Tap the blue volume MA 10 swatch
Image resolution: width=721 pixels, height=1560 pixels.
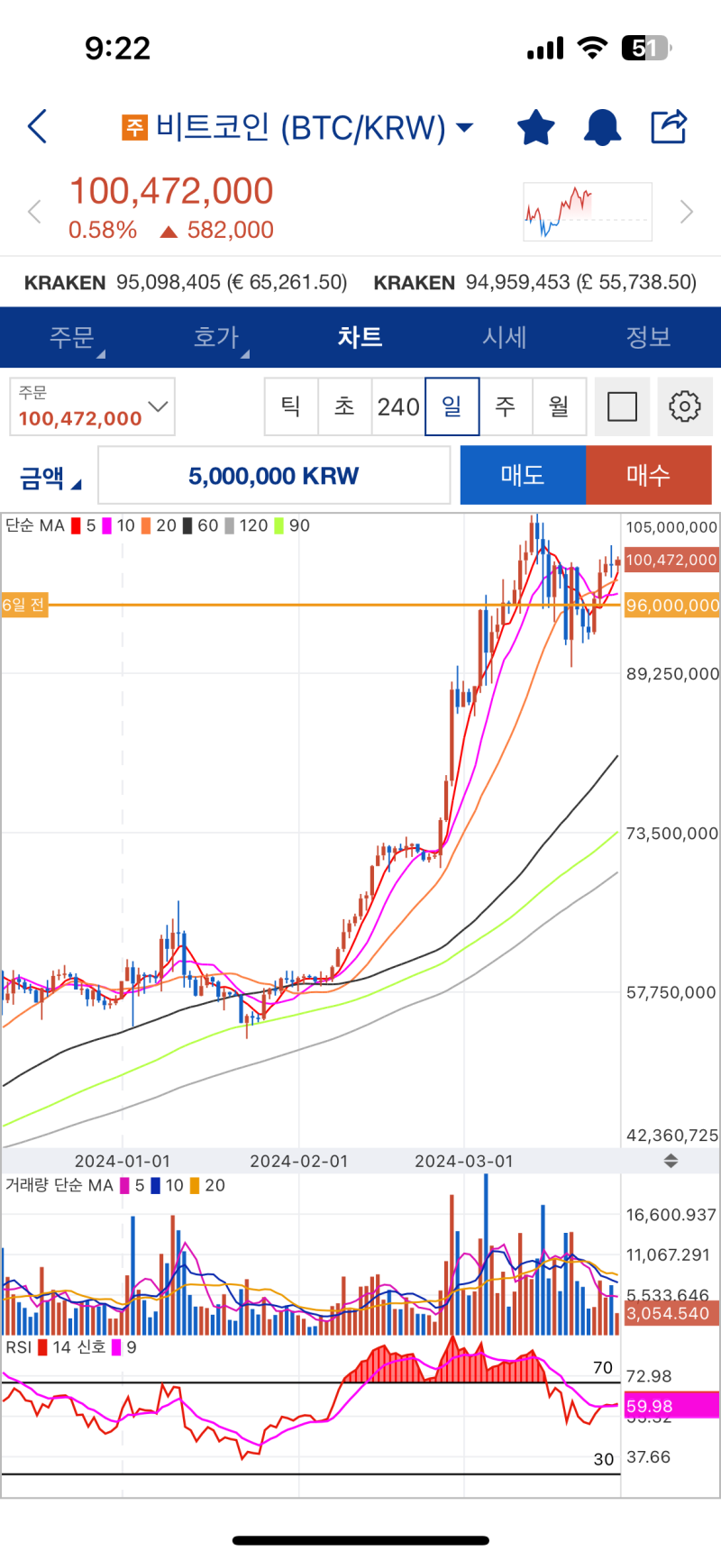pyautogui.click(x=156, y=1185)
